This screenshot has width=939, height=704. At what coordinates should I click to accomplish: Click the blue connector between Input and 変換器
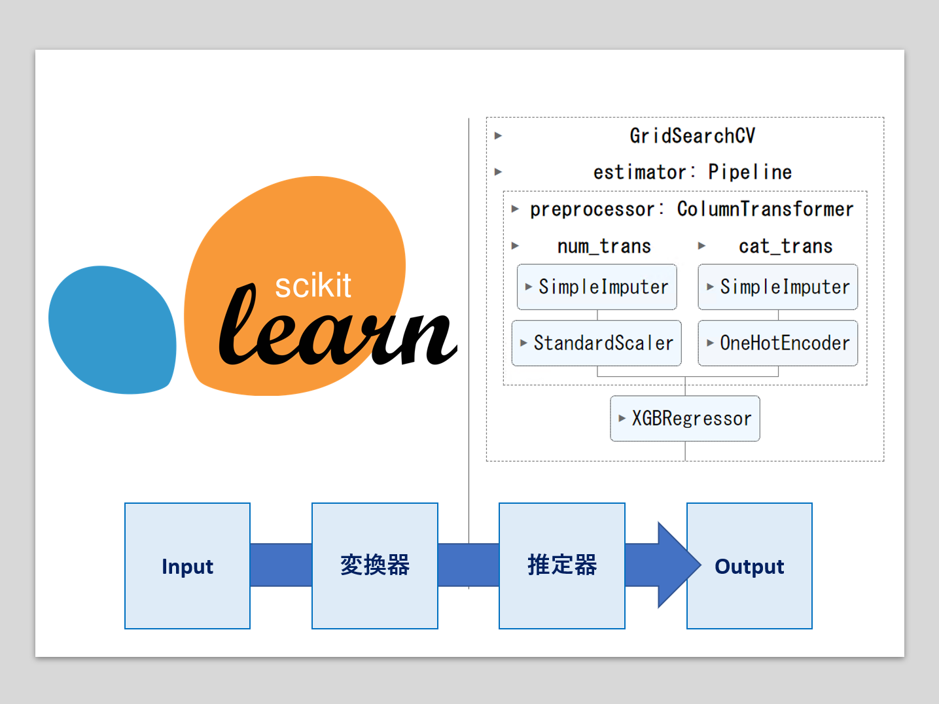click(x=281, y=565)
